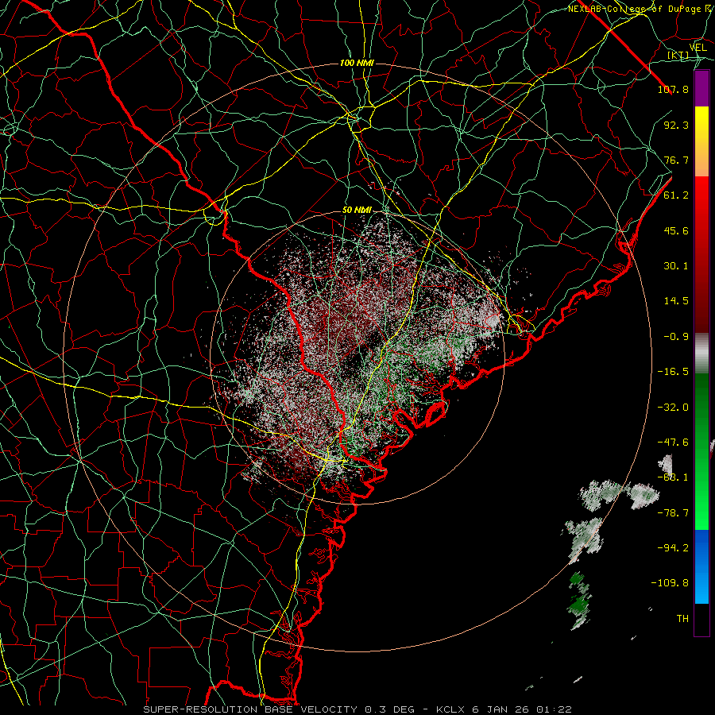Click the 92.3 velocity scale value
The image size is (715, 715).
676,125
